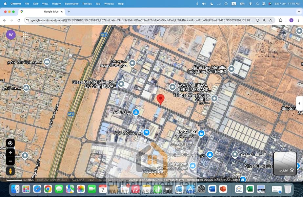The height and width of the screenshot is (197, 303).
Task: Open the Edit menu
Action: (35, 4)
